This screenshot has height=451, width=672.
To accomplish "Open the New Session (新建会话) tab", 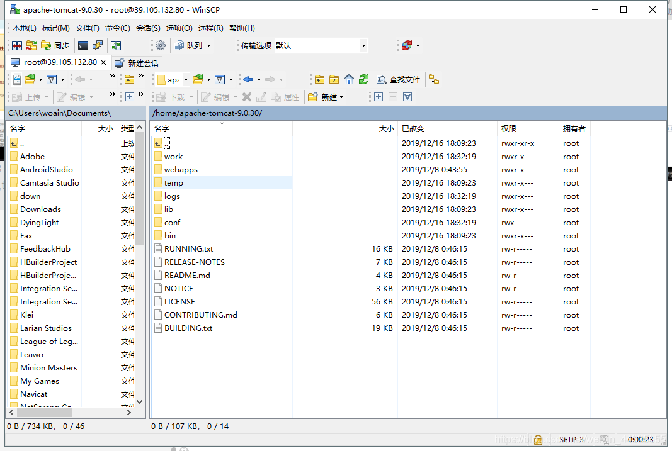I will (x=137, y=64).
